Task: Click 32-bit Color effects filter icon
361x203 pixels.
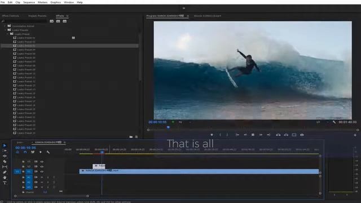Action: 58,21
